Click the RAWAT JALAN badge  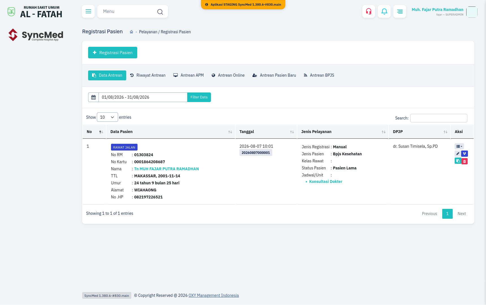(124, 147)
